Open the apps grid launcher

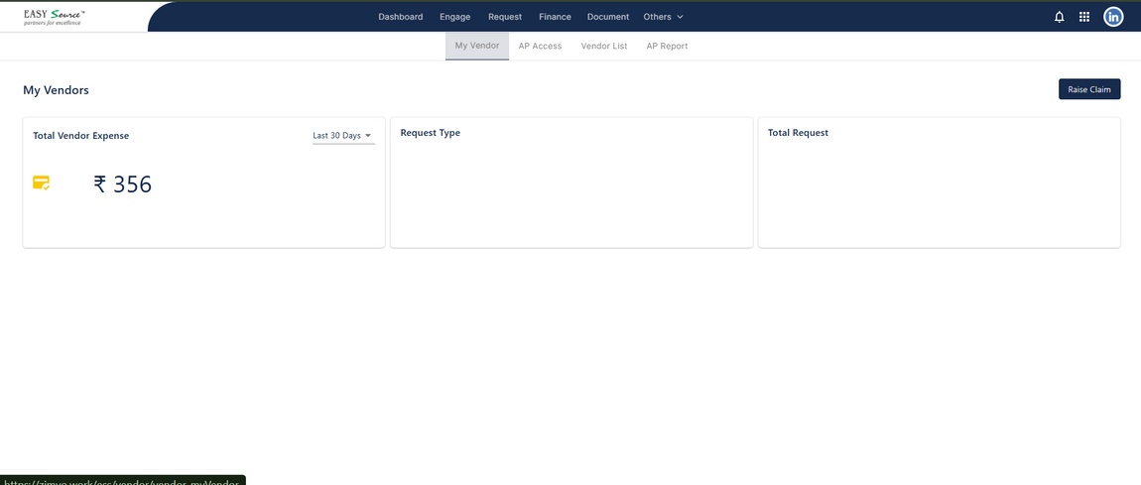point(1084,17)
